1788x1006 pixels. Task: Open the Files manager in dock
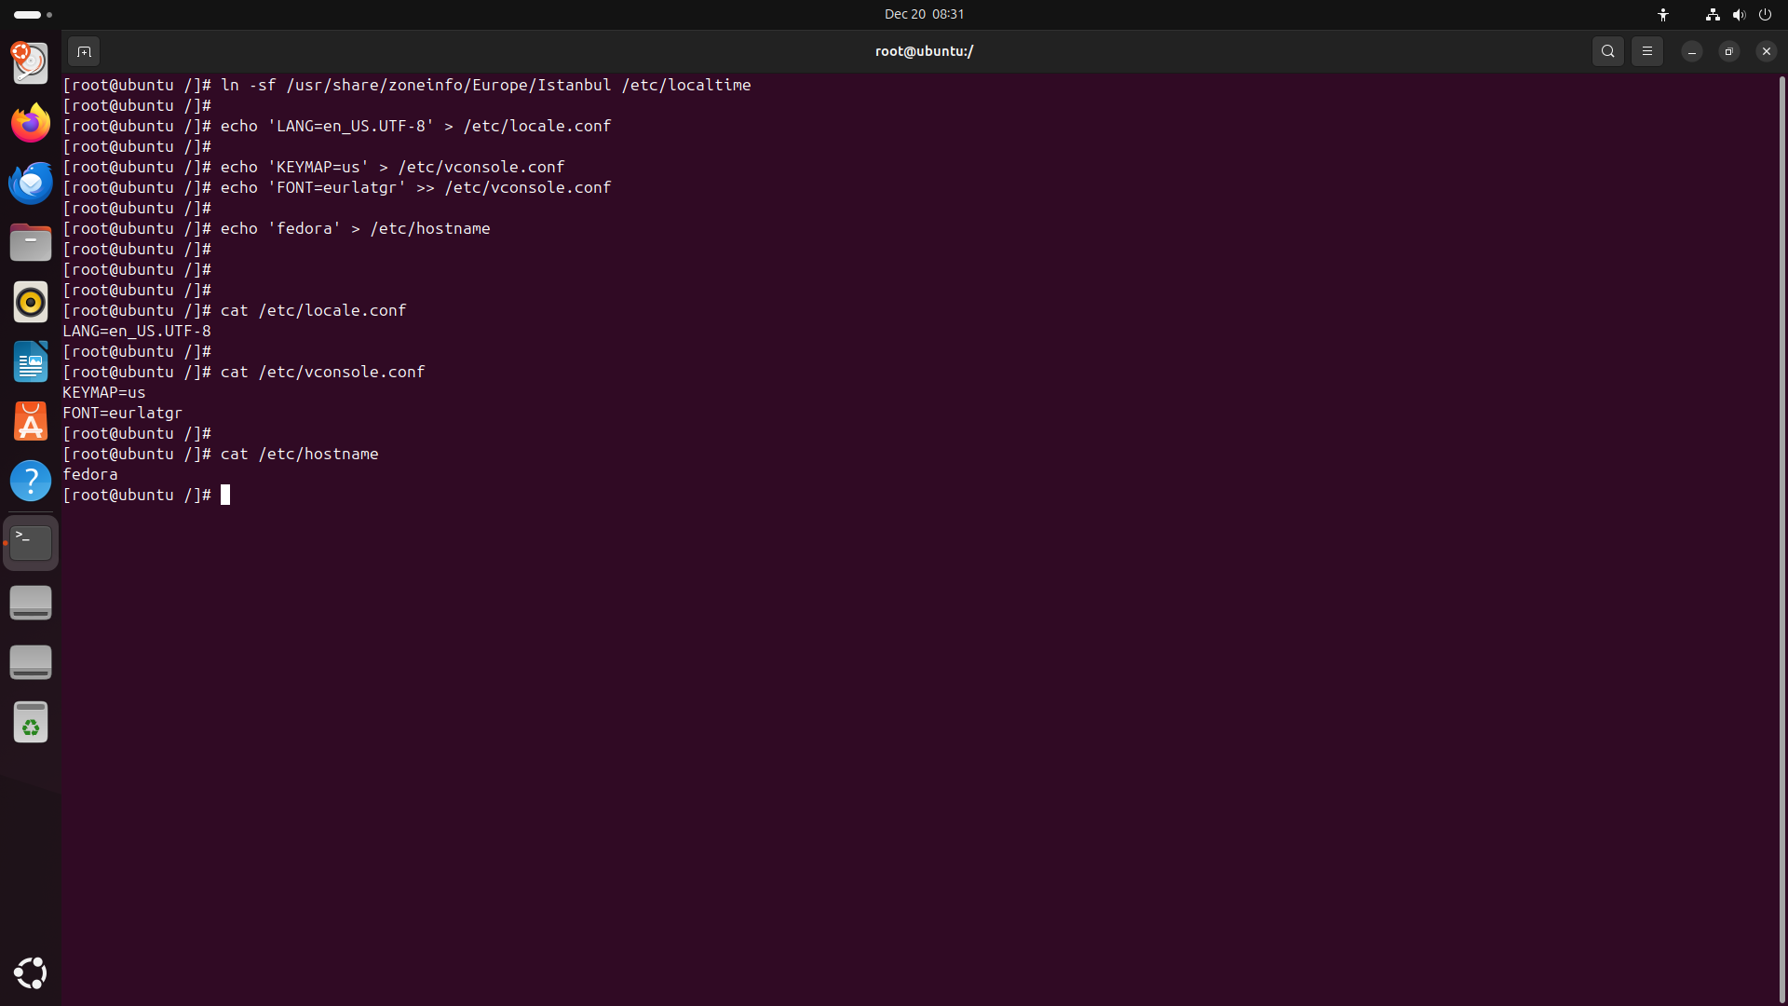31,242
